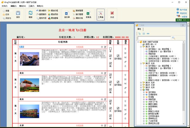
Task: Click the 用户手册 link
Action: [183, 10]
